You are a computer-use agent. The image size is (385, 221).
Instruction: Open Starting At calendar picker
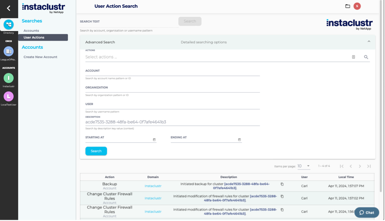pos(154,140)
